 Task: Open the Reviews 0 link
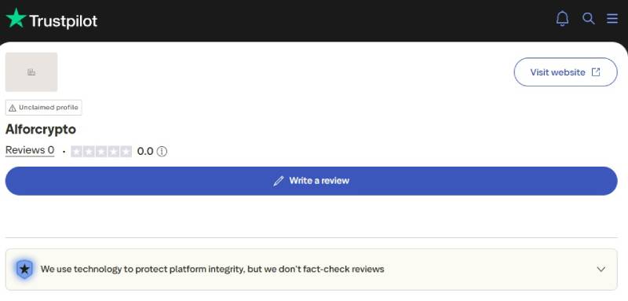pos(30,150)
